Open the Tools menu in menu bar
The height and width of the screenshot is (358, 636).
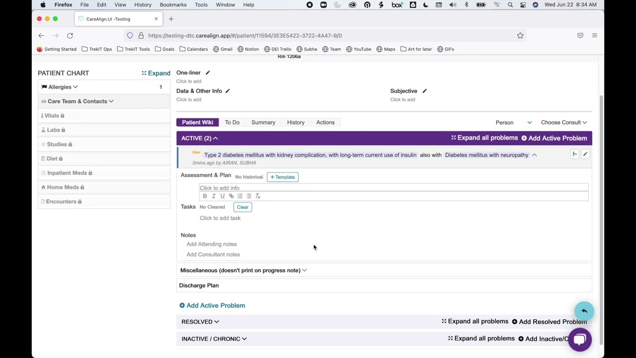point(201,5)
